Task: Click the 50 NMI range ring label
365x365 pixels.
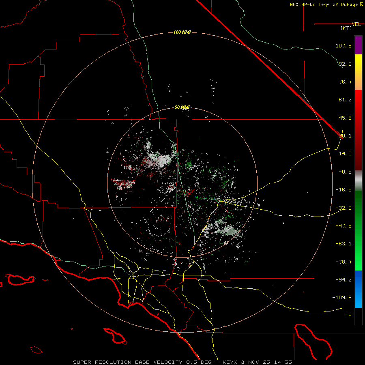Action: point(182,107)
